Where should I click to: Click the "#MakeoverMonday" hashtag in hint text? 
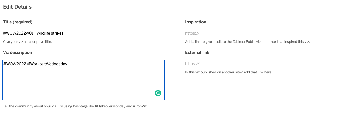110,106
